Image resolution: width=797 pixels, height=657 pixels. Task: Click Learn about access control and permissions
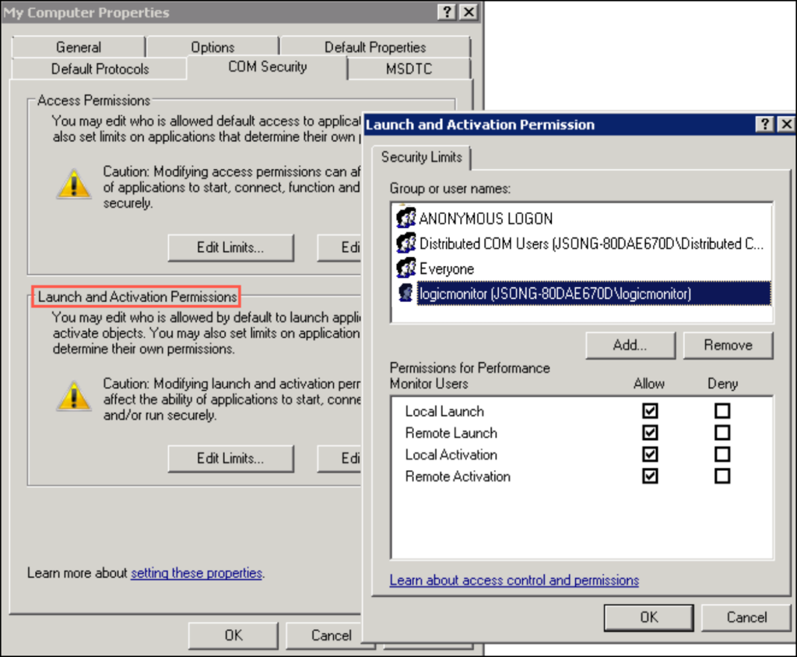pos(514,580)
